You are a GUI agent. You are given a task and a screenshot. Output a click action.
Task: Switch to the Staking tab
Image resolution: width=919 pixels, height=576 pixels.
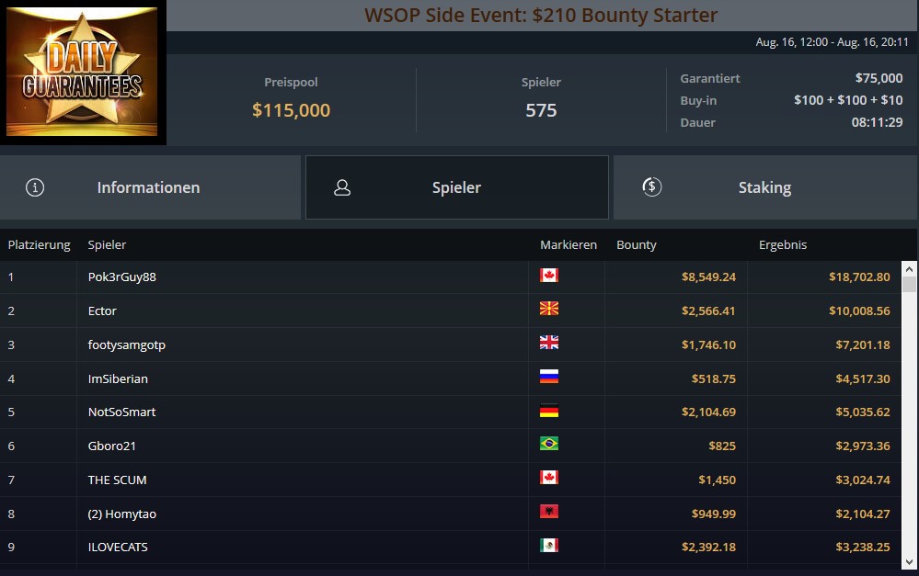pos(765,187)
